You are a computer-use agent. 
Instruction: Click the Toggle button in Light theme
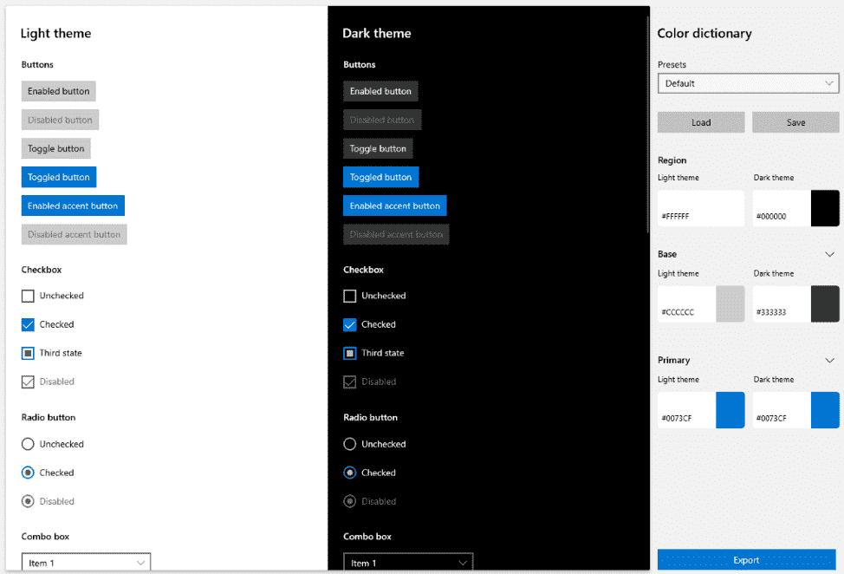click(x=56, y=148)
